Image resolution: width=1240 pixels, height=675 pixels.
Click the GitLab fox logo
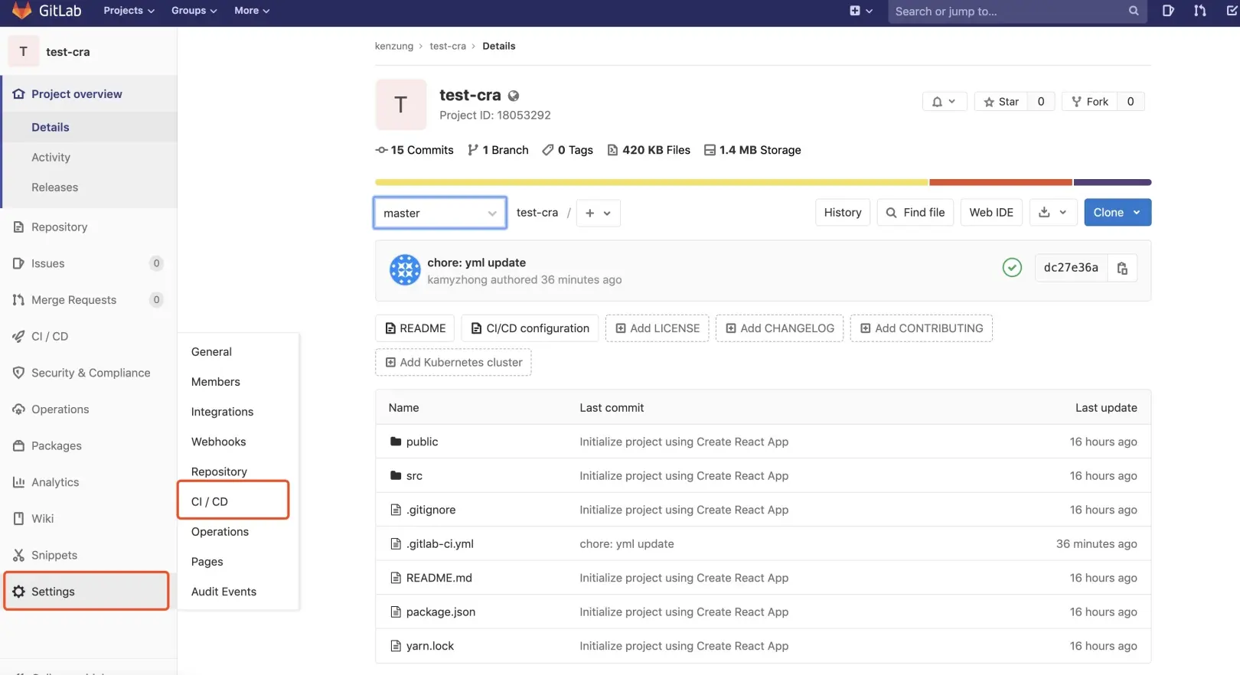[22, 10]
